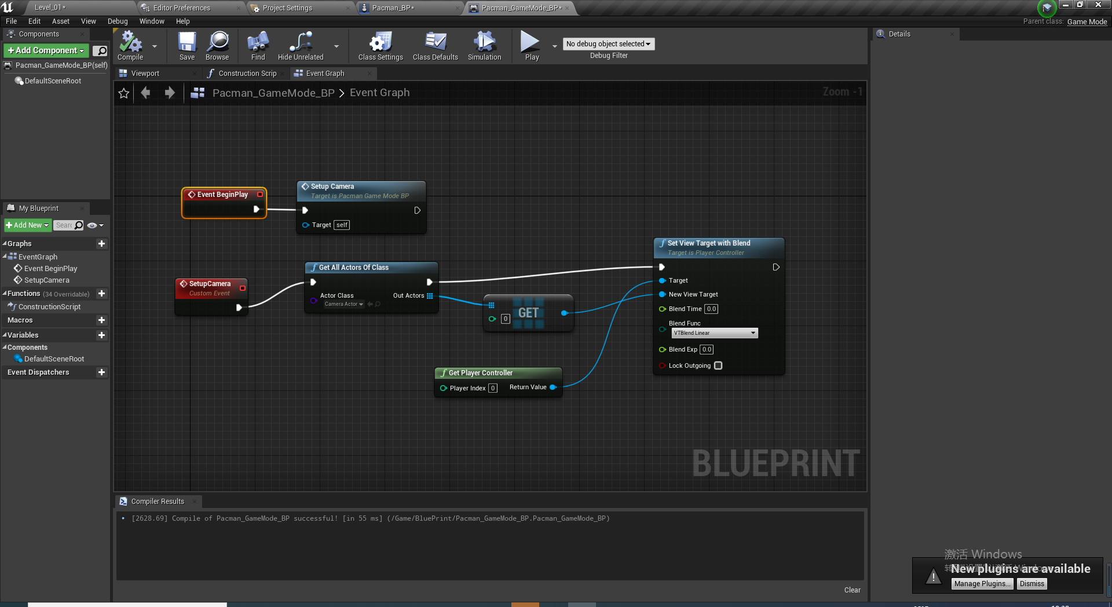Viewport: 1112px width, 607px height.
Task: Click the Player Index input field
Action: (492, 388)
